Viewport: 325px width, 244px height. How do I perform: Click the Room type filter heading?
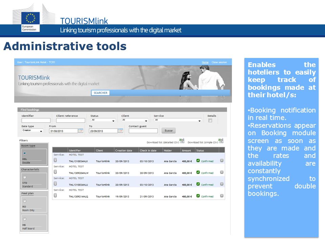pos(28,146)
